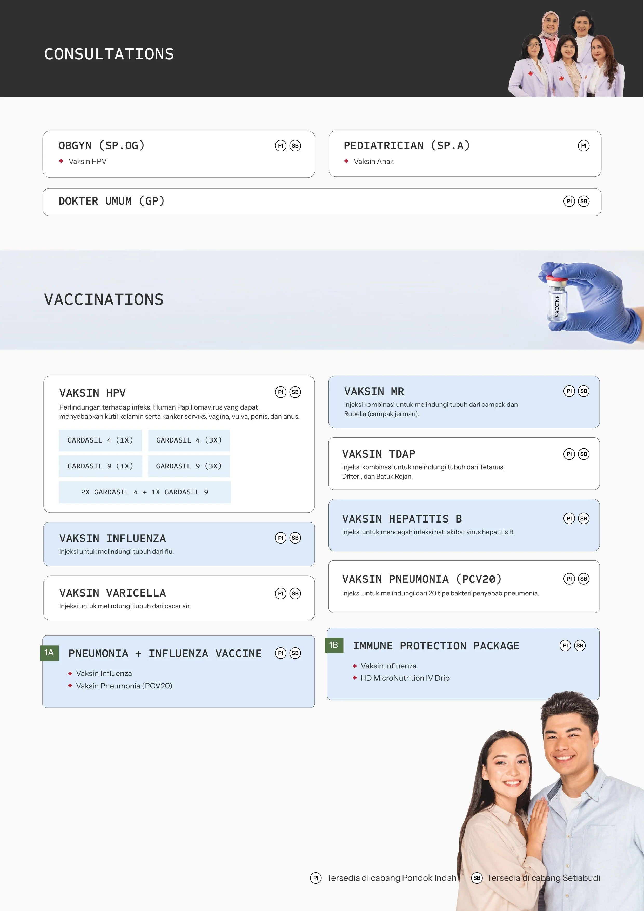
Task: Click the green 1B package label
Action: click(x=334, y=645)
